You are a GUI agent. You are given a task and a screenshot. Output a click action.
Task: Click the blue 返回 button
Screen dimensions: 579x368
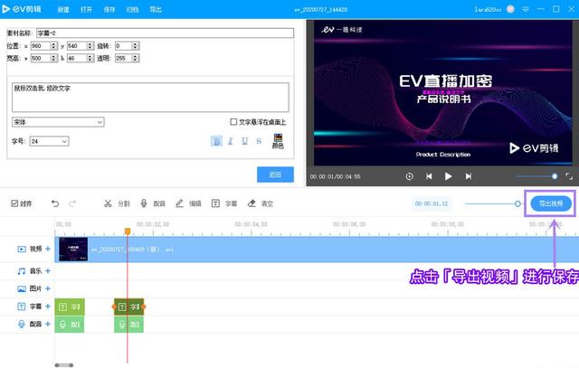(x=275, y=175)
